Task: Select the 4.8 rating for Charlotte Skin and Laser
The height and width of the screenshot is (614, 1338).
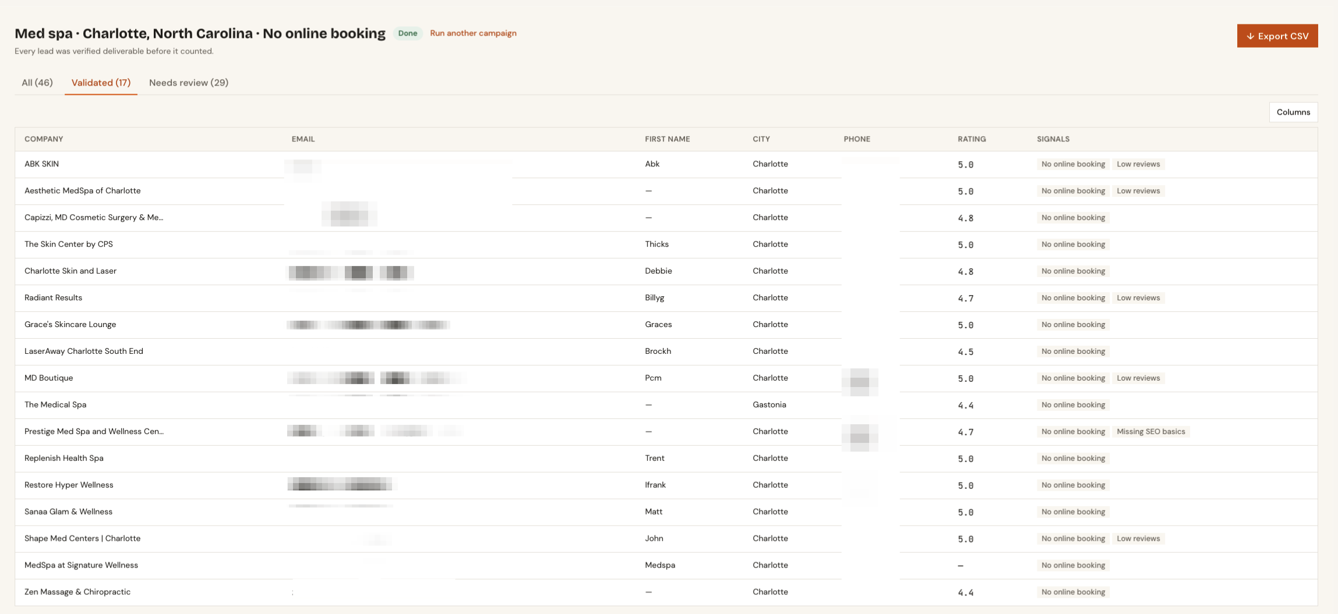Action: pos(965,272)
